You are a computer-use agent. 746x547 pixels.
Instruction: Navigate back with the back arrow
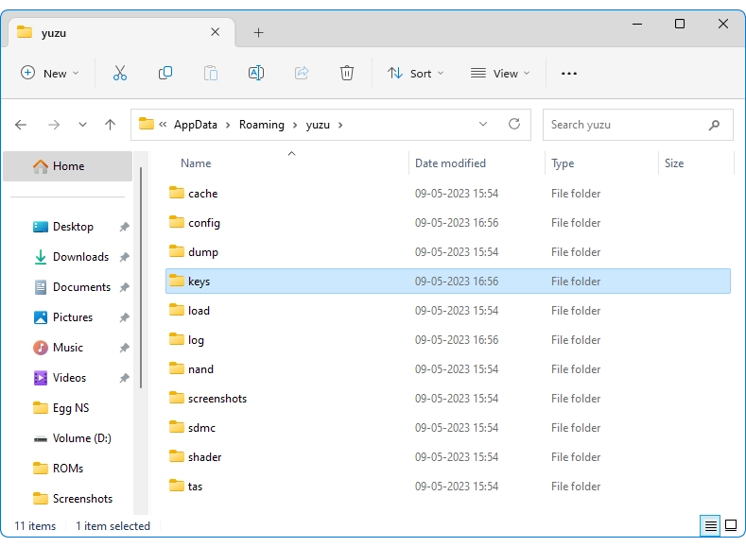(x=22, y=125)
